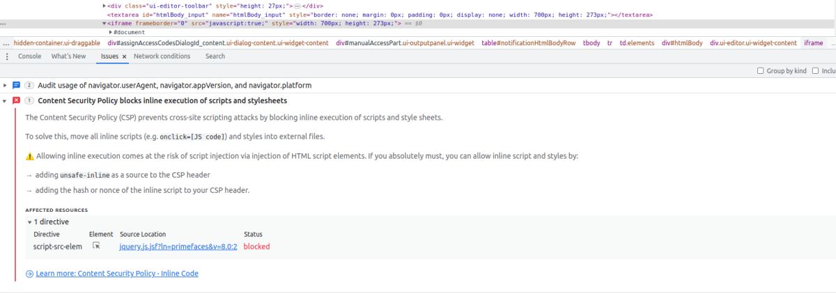Click the Learn more arrow circle icon

click(29, 274)
